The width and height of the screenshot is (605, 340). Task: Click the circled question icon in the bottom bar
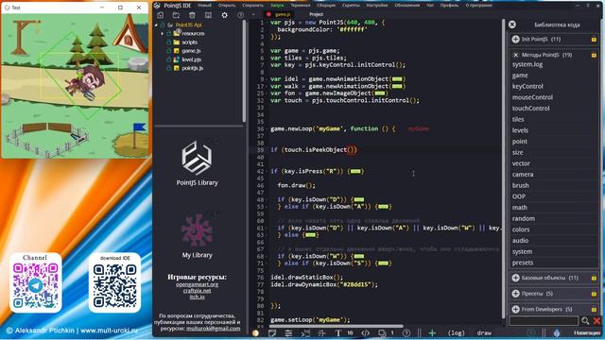pos(406,332)
